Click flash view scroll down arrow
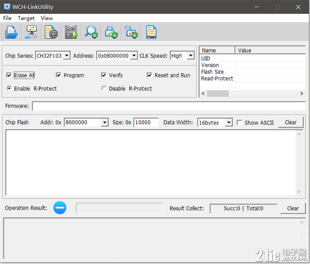 pos(299,191)
